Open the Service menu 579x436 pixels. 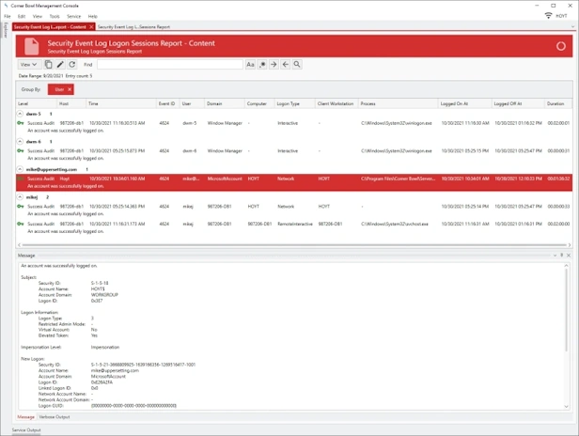[73, 16]
